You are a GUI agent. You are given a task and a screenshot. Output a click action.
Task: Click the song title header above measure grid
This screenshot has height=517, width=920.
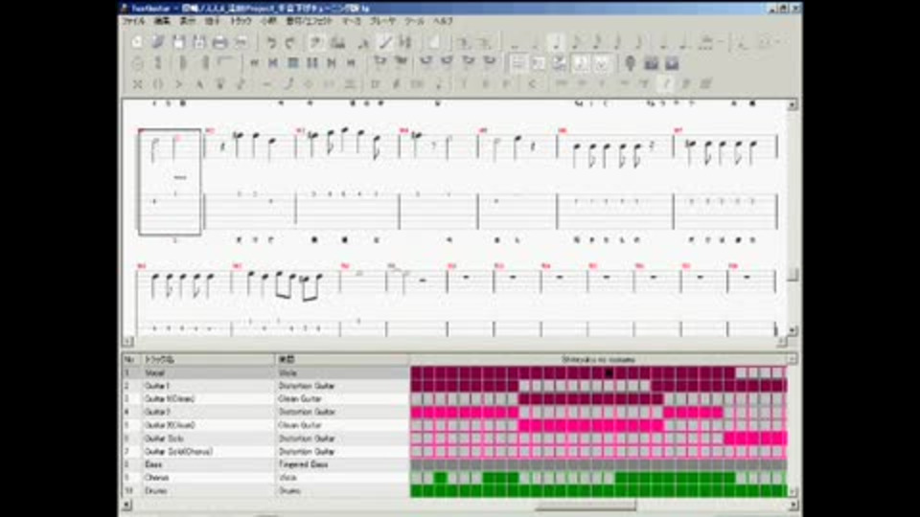598,359
